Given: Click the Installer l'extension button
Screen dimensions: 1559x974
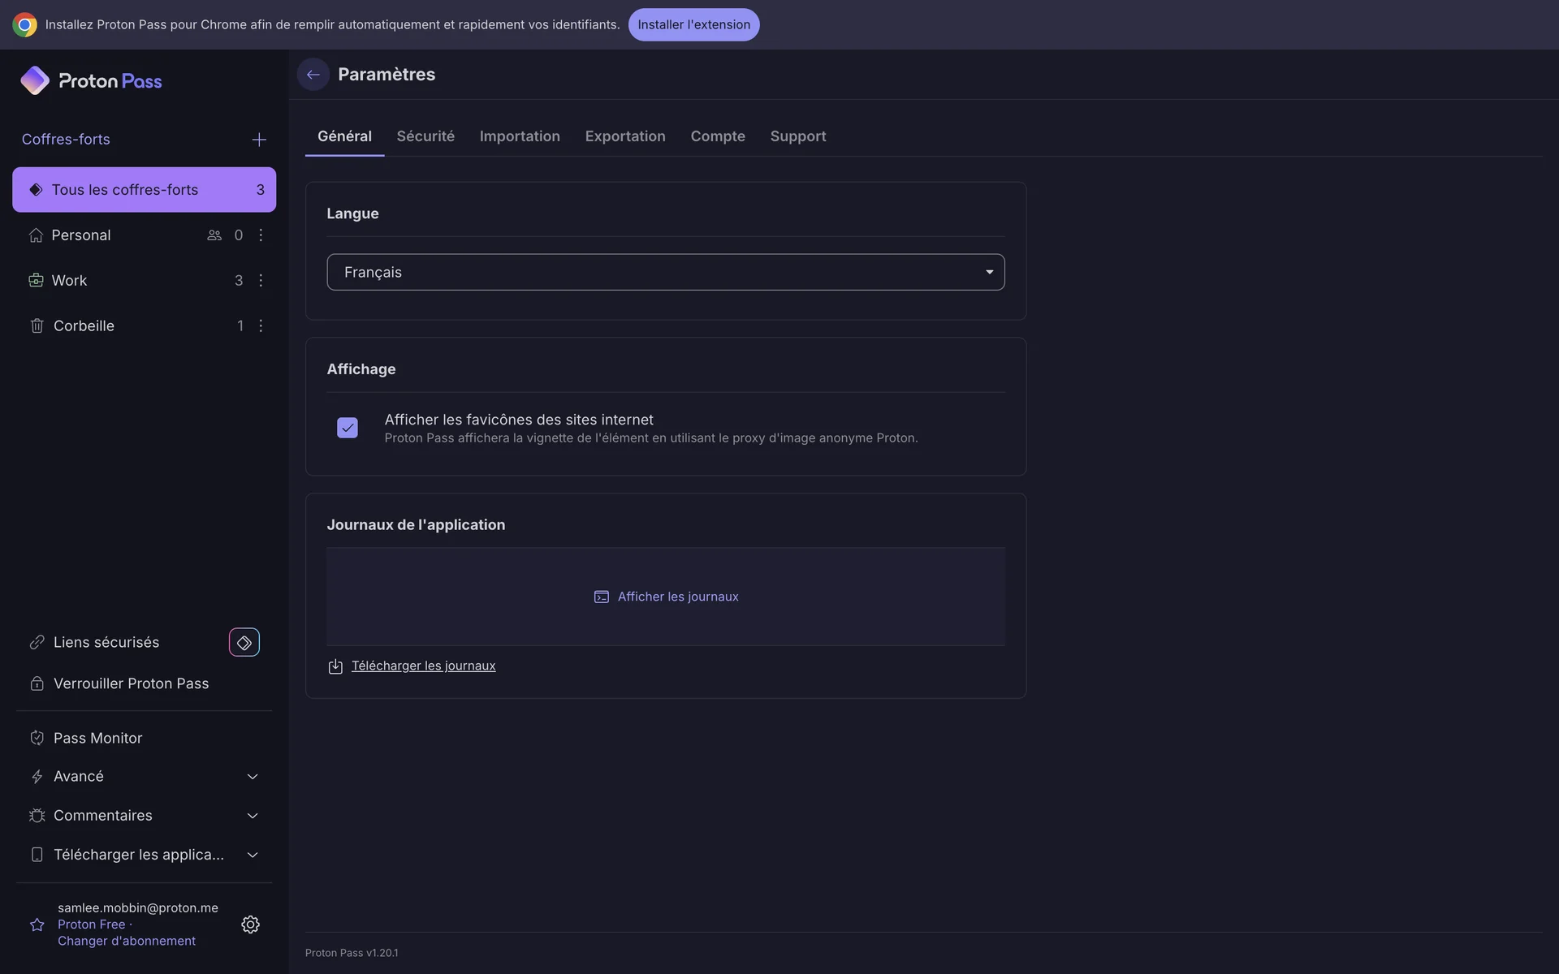Looking at the screenshot, I should [x=693, y=25].
